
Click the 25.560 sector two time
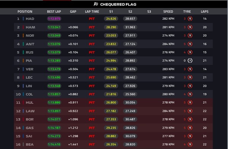pos(130,94)
